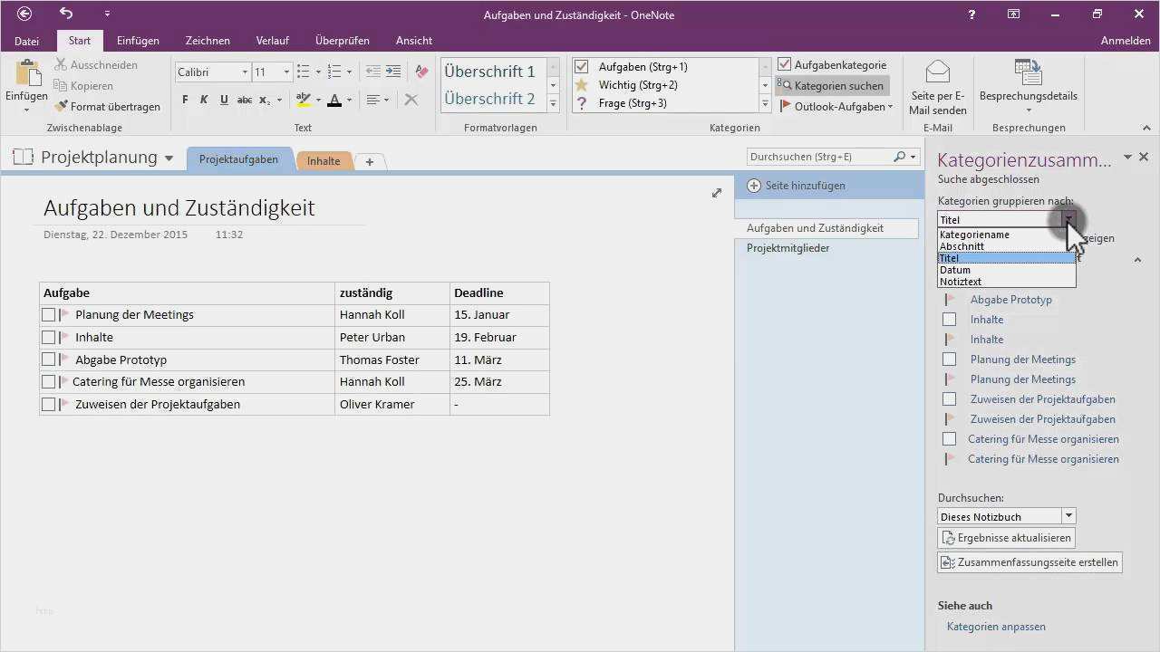
Task: Open the Einfügen ribbon tab
Action: pyautogui.click(x=138, y=41)
